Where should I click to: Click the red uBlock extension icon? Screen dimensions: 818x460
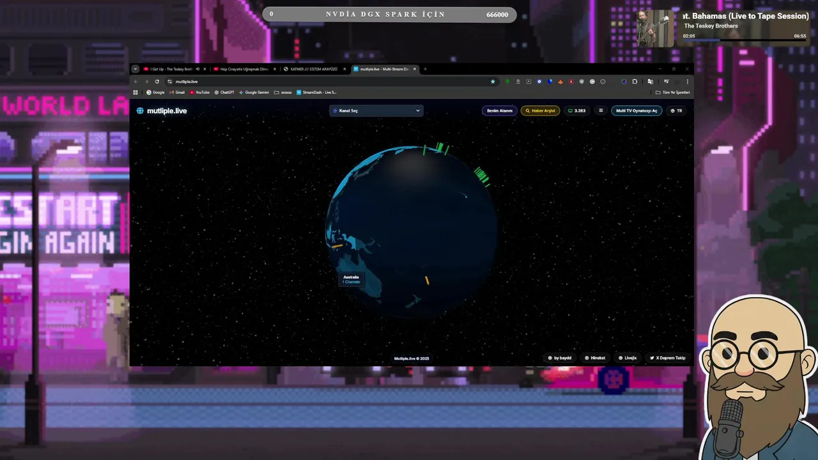tap(571, 82)
